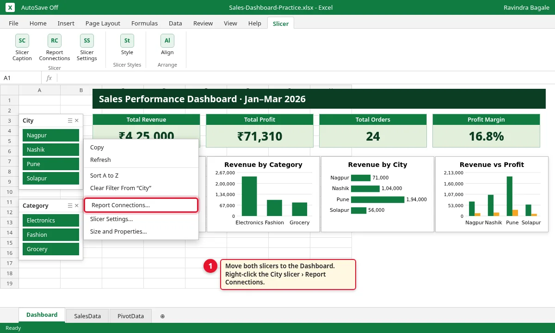This screenshot has height=333, width=555.
Task: Click the City slicer caption
Action: (x=28, y=121)
